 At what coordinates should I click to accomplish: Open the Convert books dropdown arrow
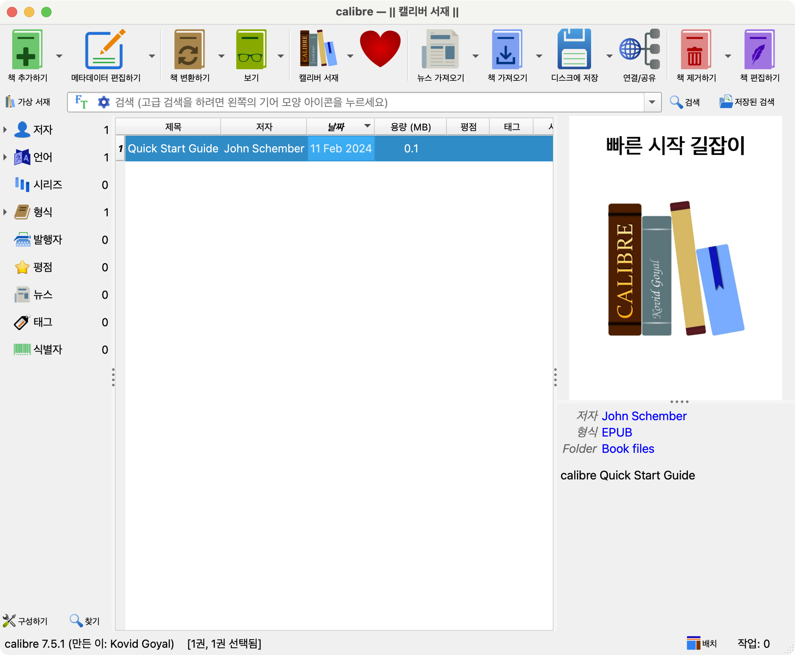pyautogui.click(x=222, y=56)
